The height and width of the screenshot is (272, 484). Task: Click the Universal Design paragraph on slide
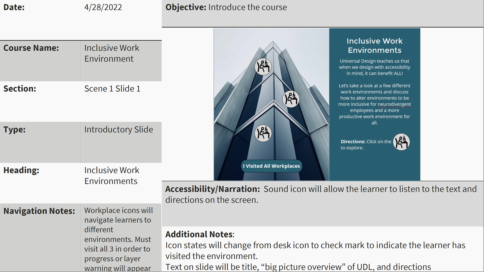click(x=374, y=67)
